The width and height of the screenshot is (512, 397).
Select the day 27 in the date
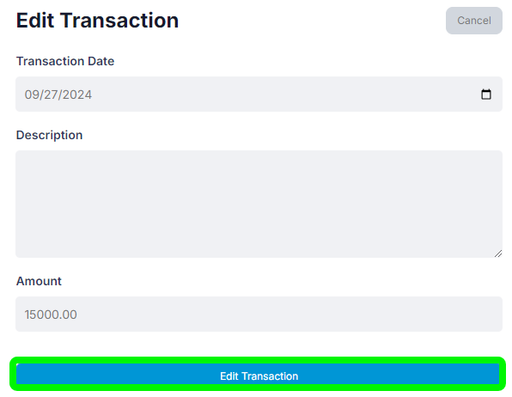click(51, 95)
